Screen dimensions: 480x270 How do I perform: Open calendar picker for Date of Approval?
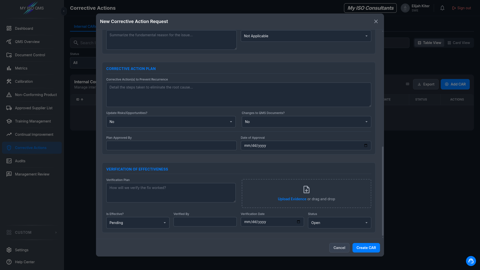(366, 145)
